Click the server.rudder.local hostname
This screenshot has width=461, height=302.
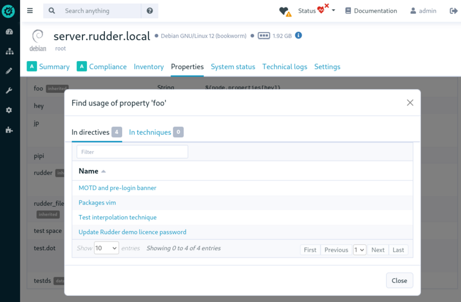tap(102, 36)
